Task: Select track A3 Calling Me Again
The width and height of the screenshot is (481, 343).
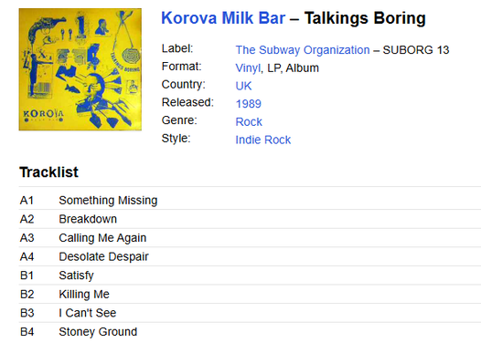Action: [x=250, y=238]
